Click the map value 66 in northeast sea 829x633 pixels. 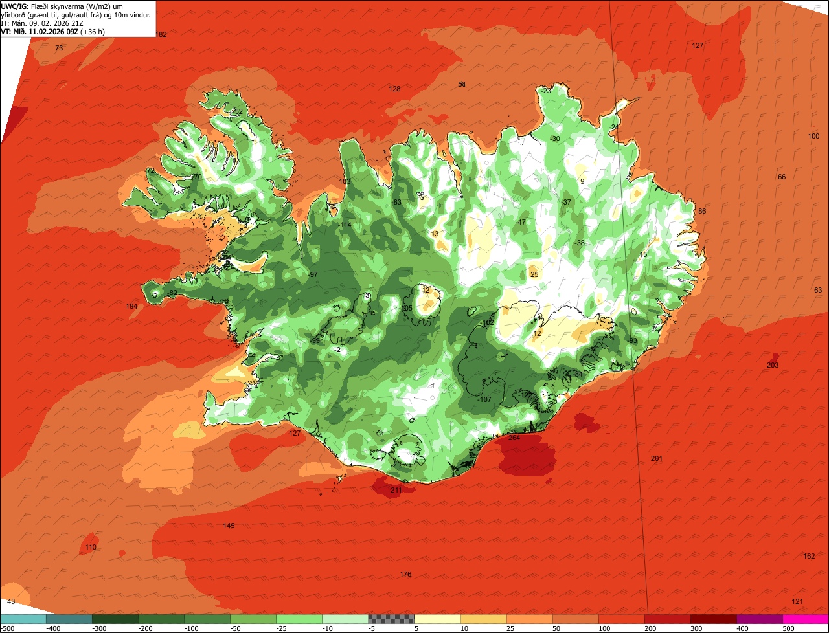click(782, 177)
